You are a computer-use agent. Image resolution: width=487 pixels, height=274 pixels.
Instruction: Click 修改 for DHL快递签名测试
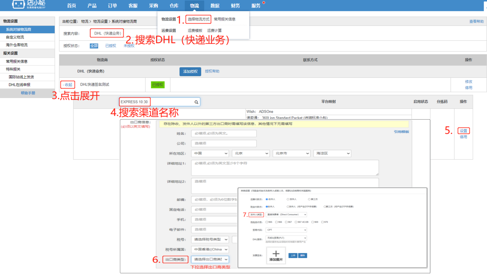coord(468,82)
